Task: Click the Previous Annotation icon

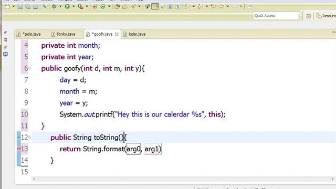Action: point(199,7)
